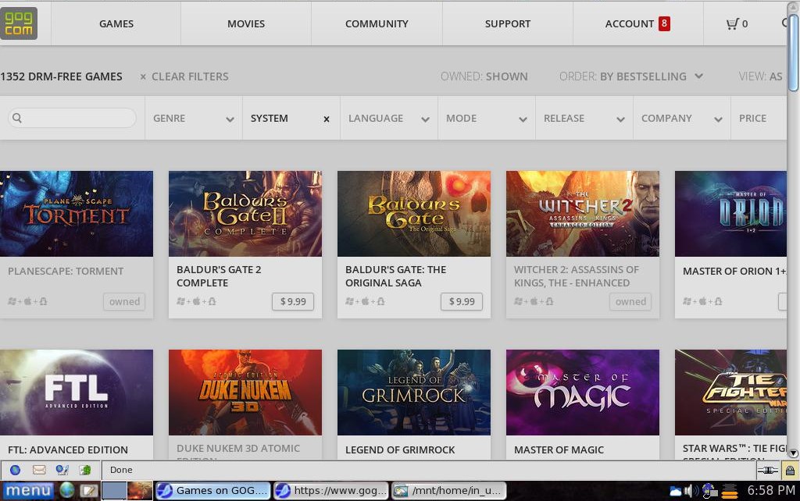Remove the SYSTEM filter with its X
This screenshot has width=800, height=501.
click(x=327, y=119)
